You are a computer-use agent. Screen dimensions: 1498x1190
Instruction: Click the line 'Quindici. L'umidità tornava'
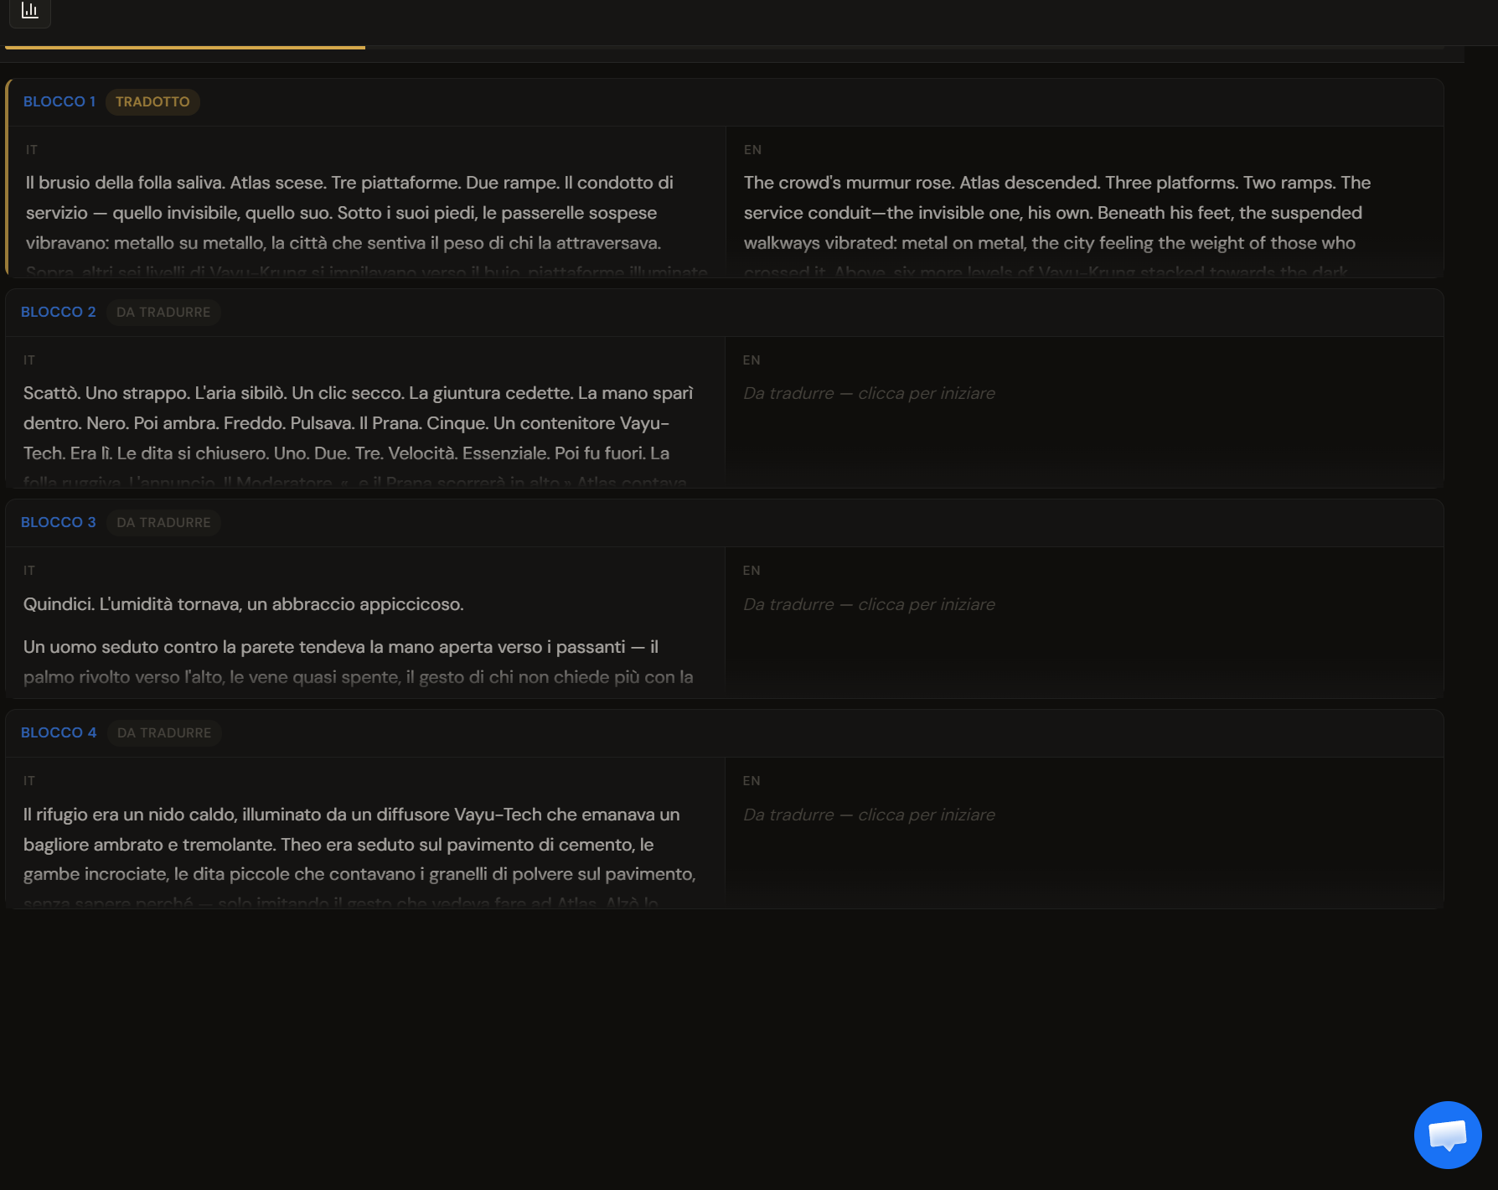pos(244,604)
